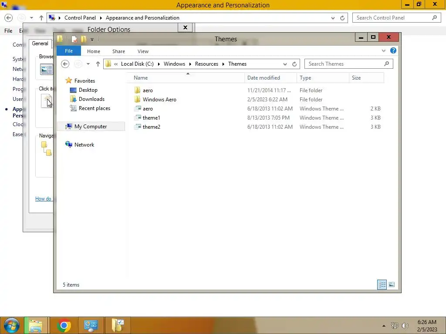Sort by Size column header
Viewport: 446px width, 334px height.
tap(366, 77)
